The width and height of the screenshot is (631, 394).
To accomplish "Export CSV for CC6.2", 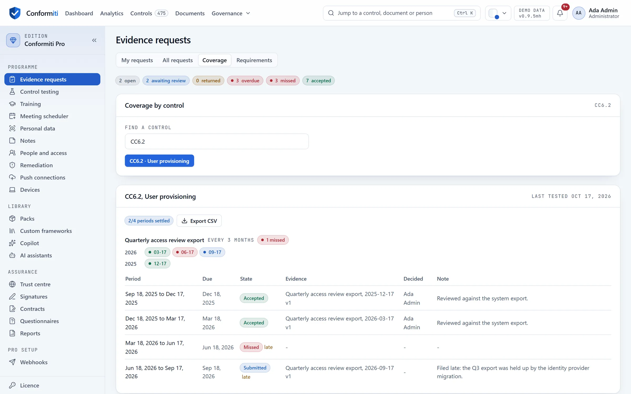I will pos(199,221).
